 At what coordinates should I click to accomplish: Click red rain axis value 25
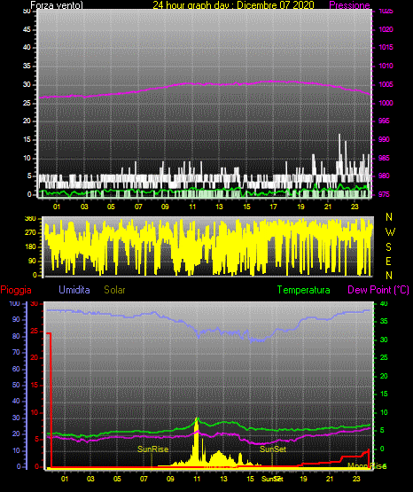pos(35,331)
